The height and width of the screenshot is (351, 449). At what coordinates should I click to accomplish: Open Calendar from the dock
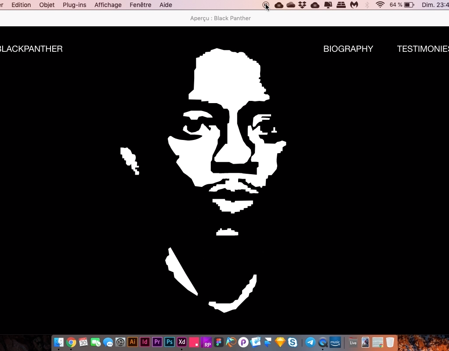click(83, 342)
